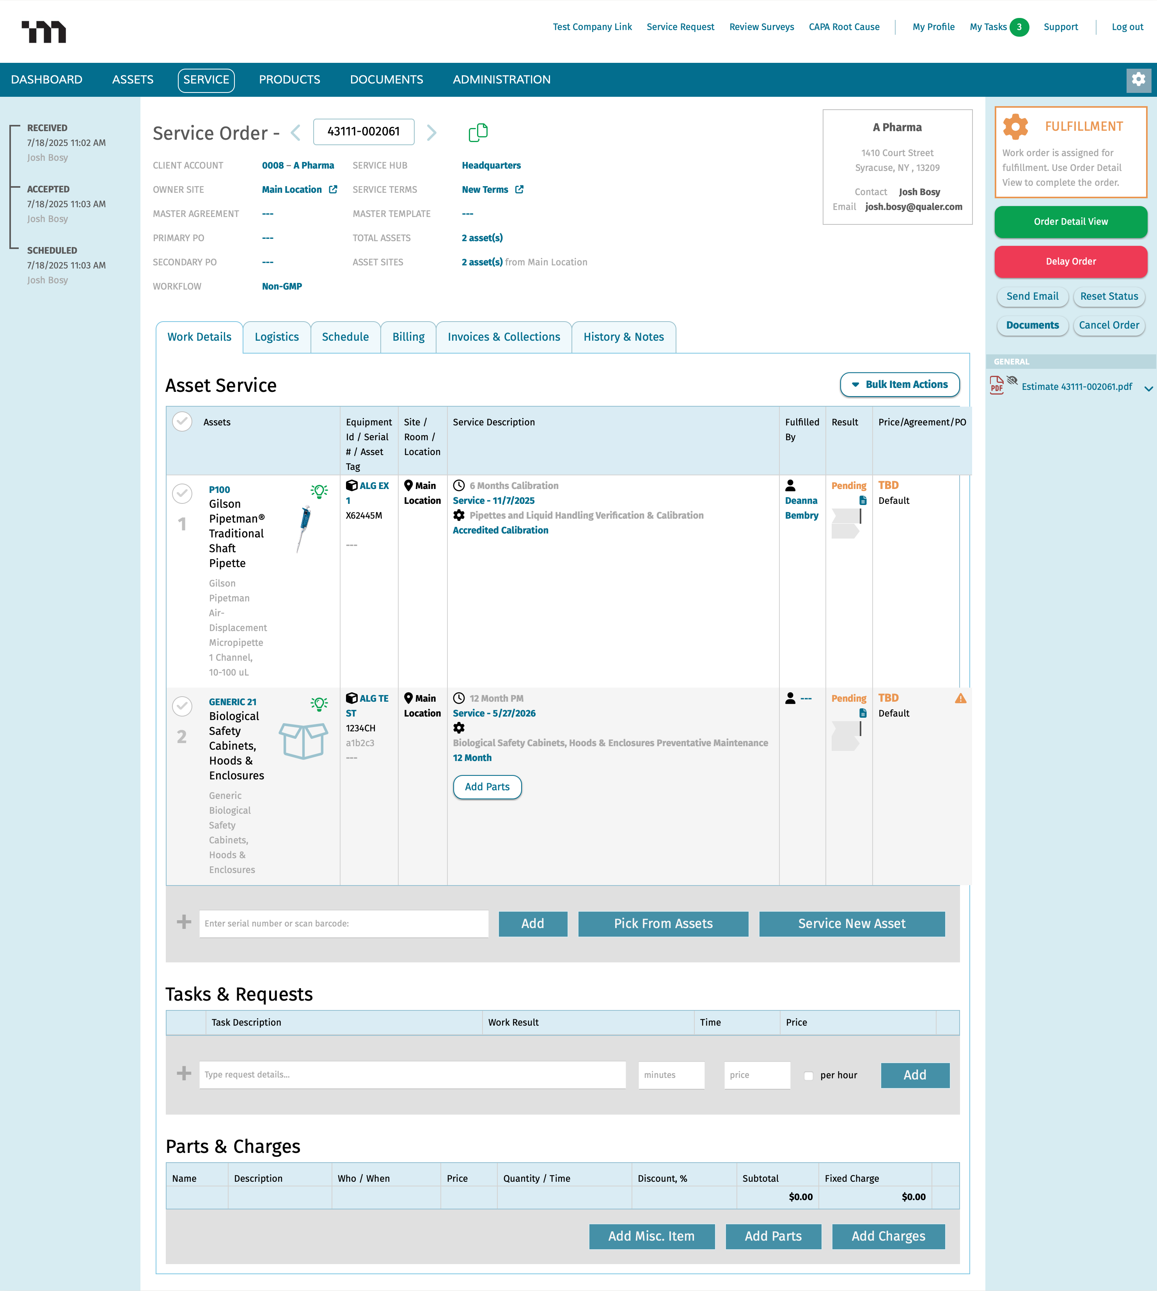
Task: Go to next service order arrow
Action: [432, 132]
